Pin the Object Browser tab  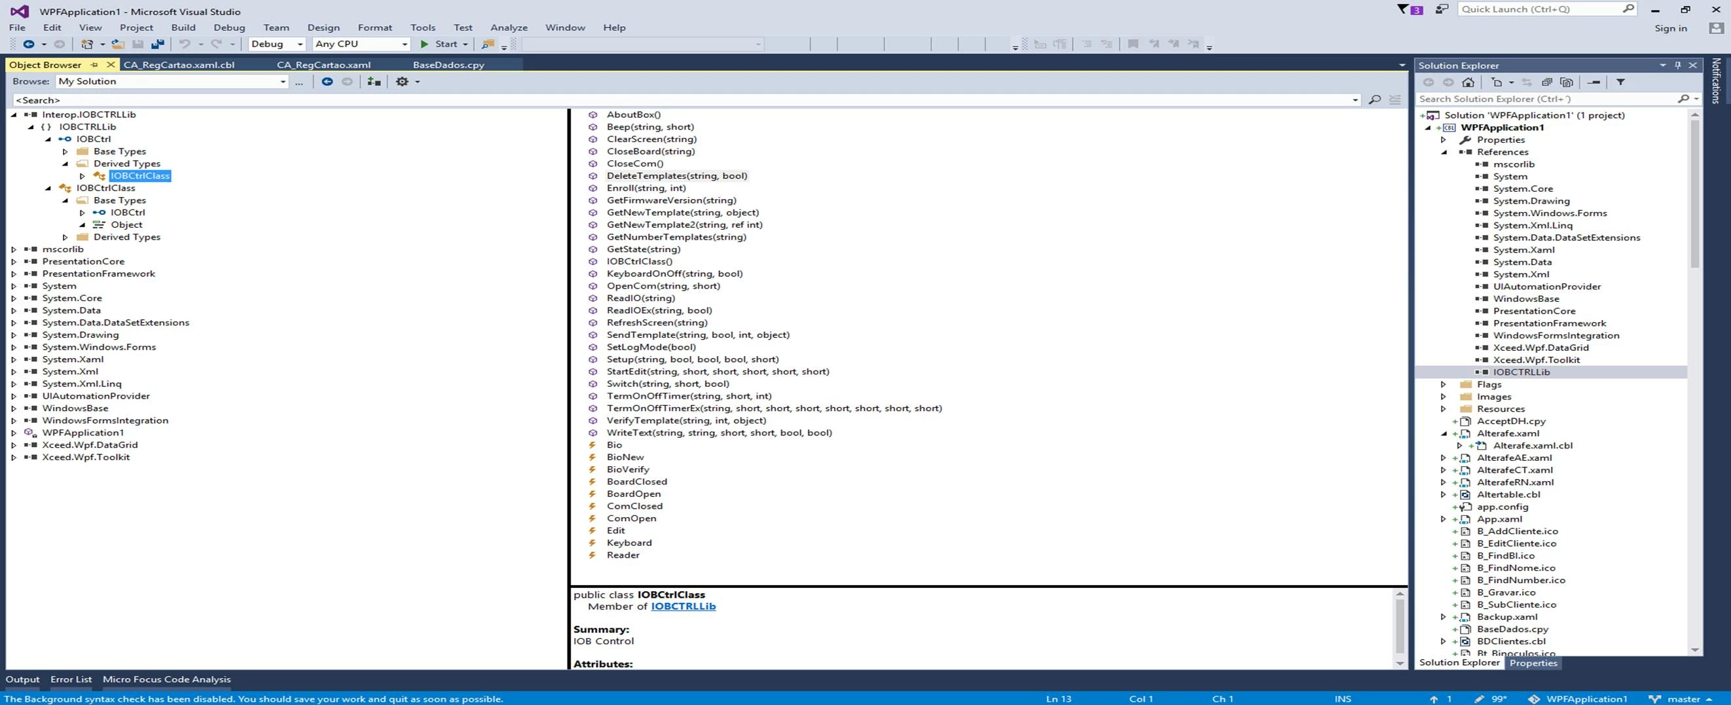[94, 65]
